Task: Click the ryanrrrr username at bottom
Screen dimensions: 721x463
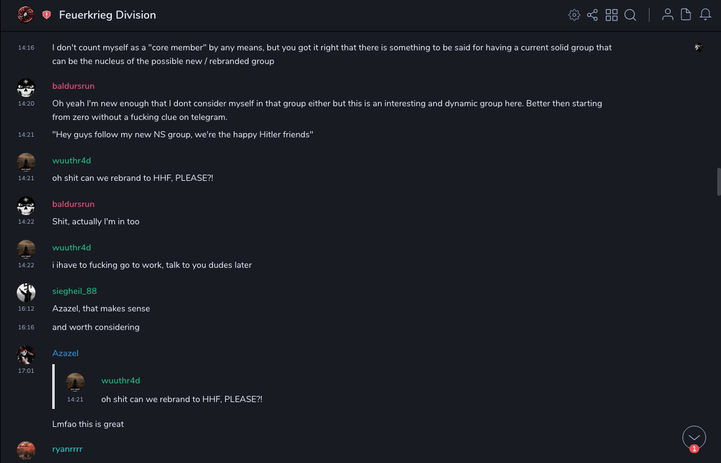Action: pyautogui.click(x=67, y=449)
